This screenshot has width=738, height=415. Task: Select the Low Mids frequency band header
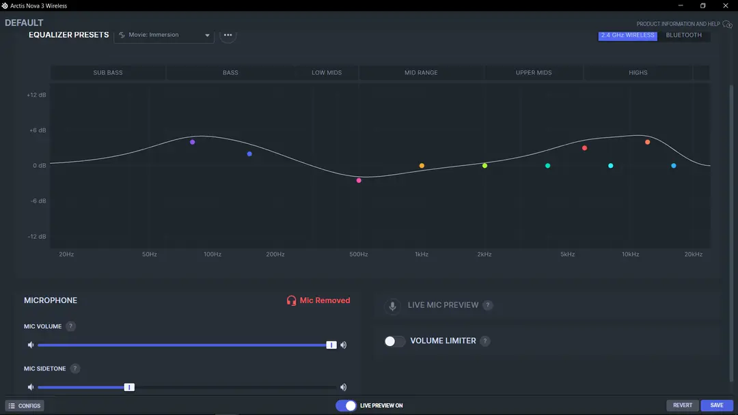[x=327, y=72]
